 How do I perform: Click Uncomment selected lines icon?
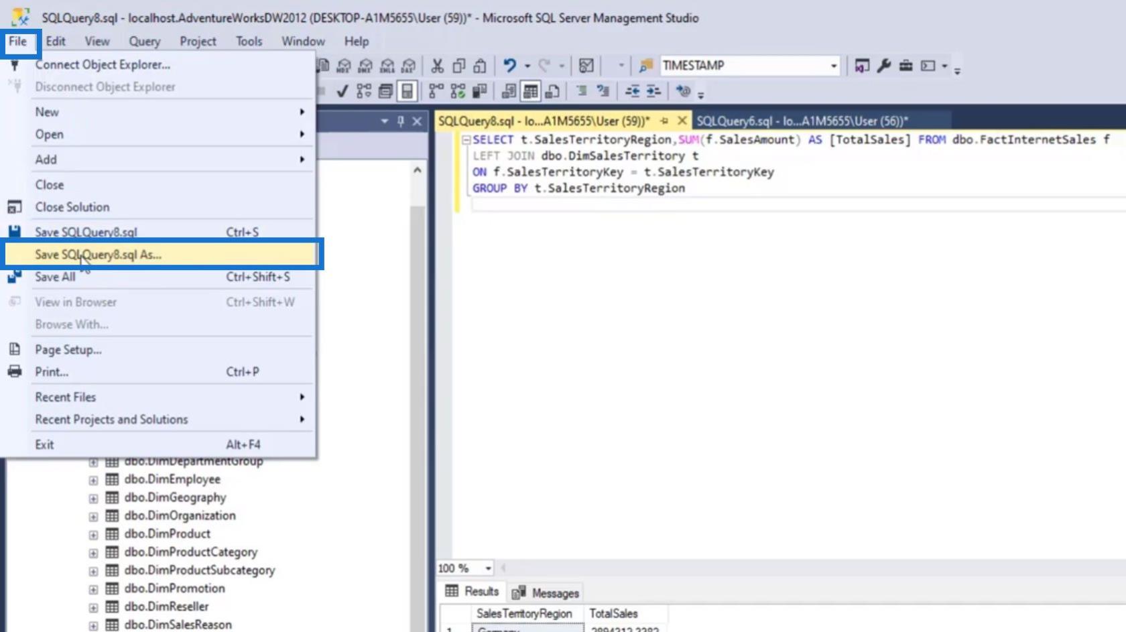coord(603,91)
